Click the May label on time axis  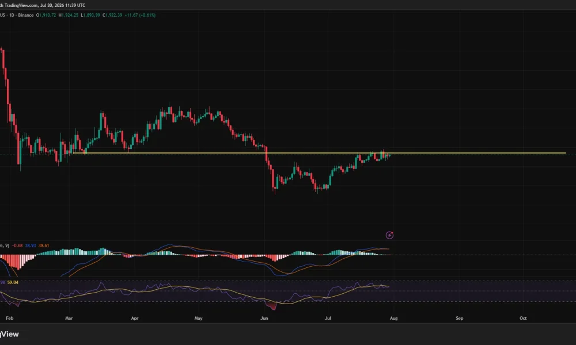(198, 318)
